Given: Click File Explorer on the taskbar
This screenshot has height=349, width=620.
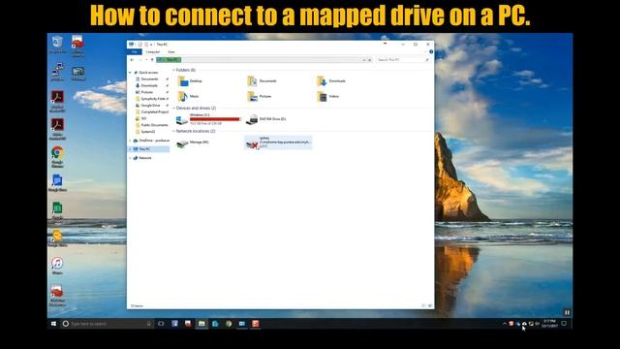Looking at the screenshot, I should coord(201,324).
